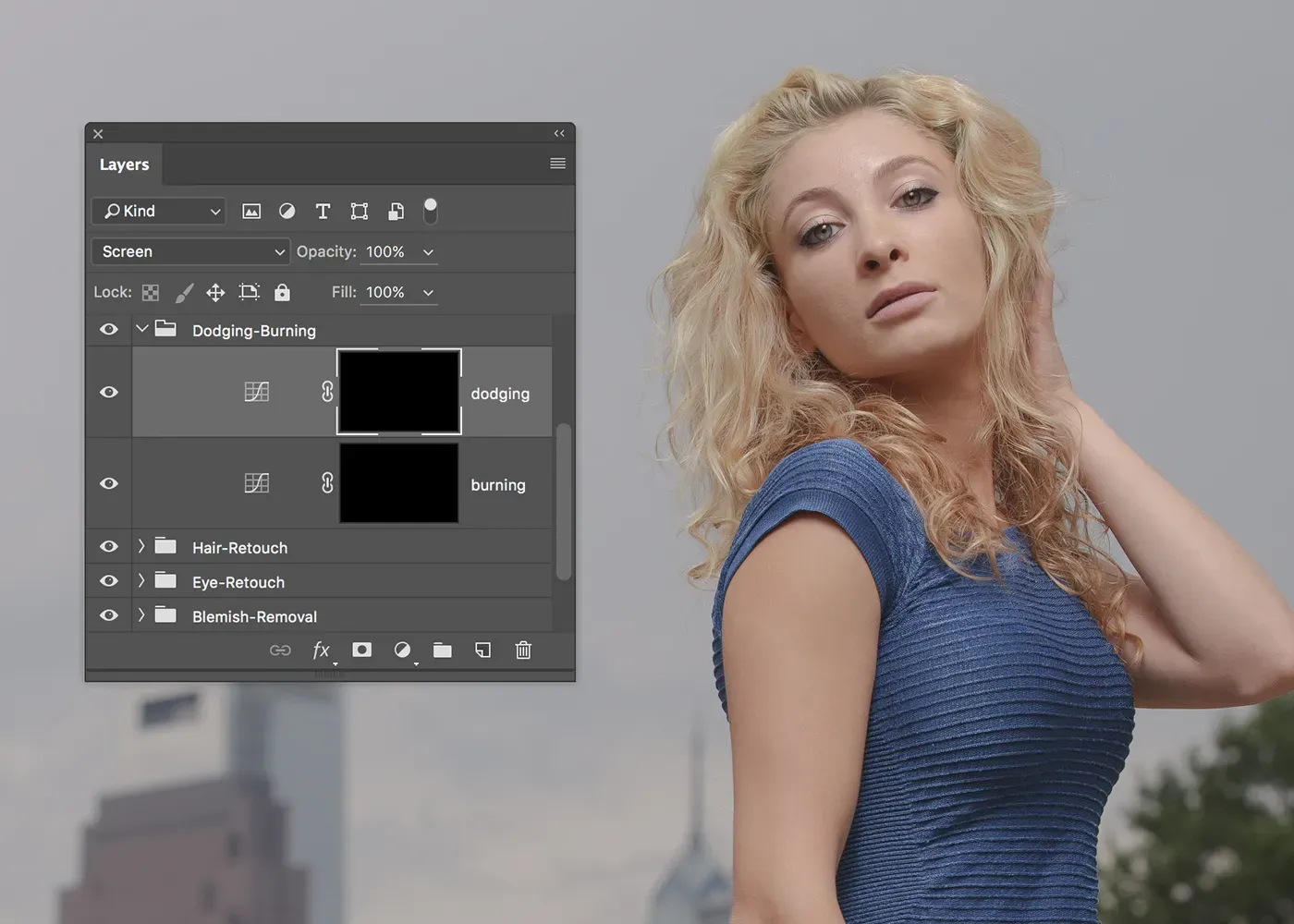Screen dimensions: 1294x924
Task: Open the Opacity slider dropdown arrow
Action: click(428, 252)
